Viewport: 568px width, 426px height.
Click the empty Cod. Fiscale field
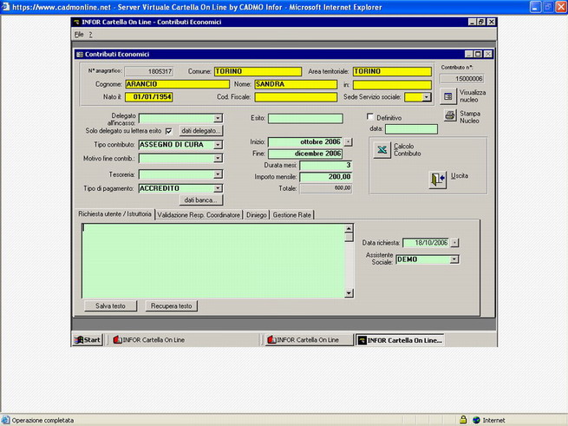(296, 97)
